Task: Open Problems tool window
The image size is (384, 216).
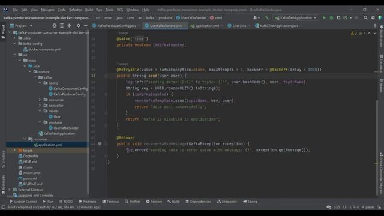Action: (87, 202)
